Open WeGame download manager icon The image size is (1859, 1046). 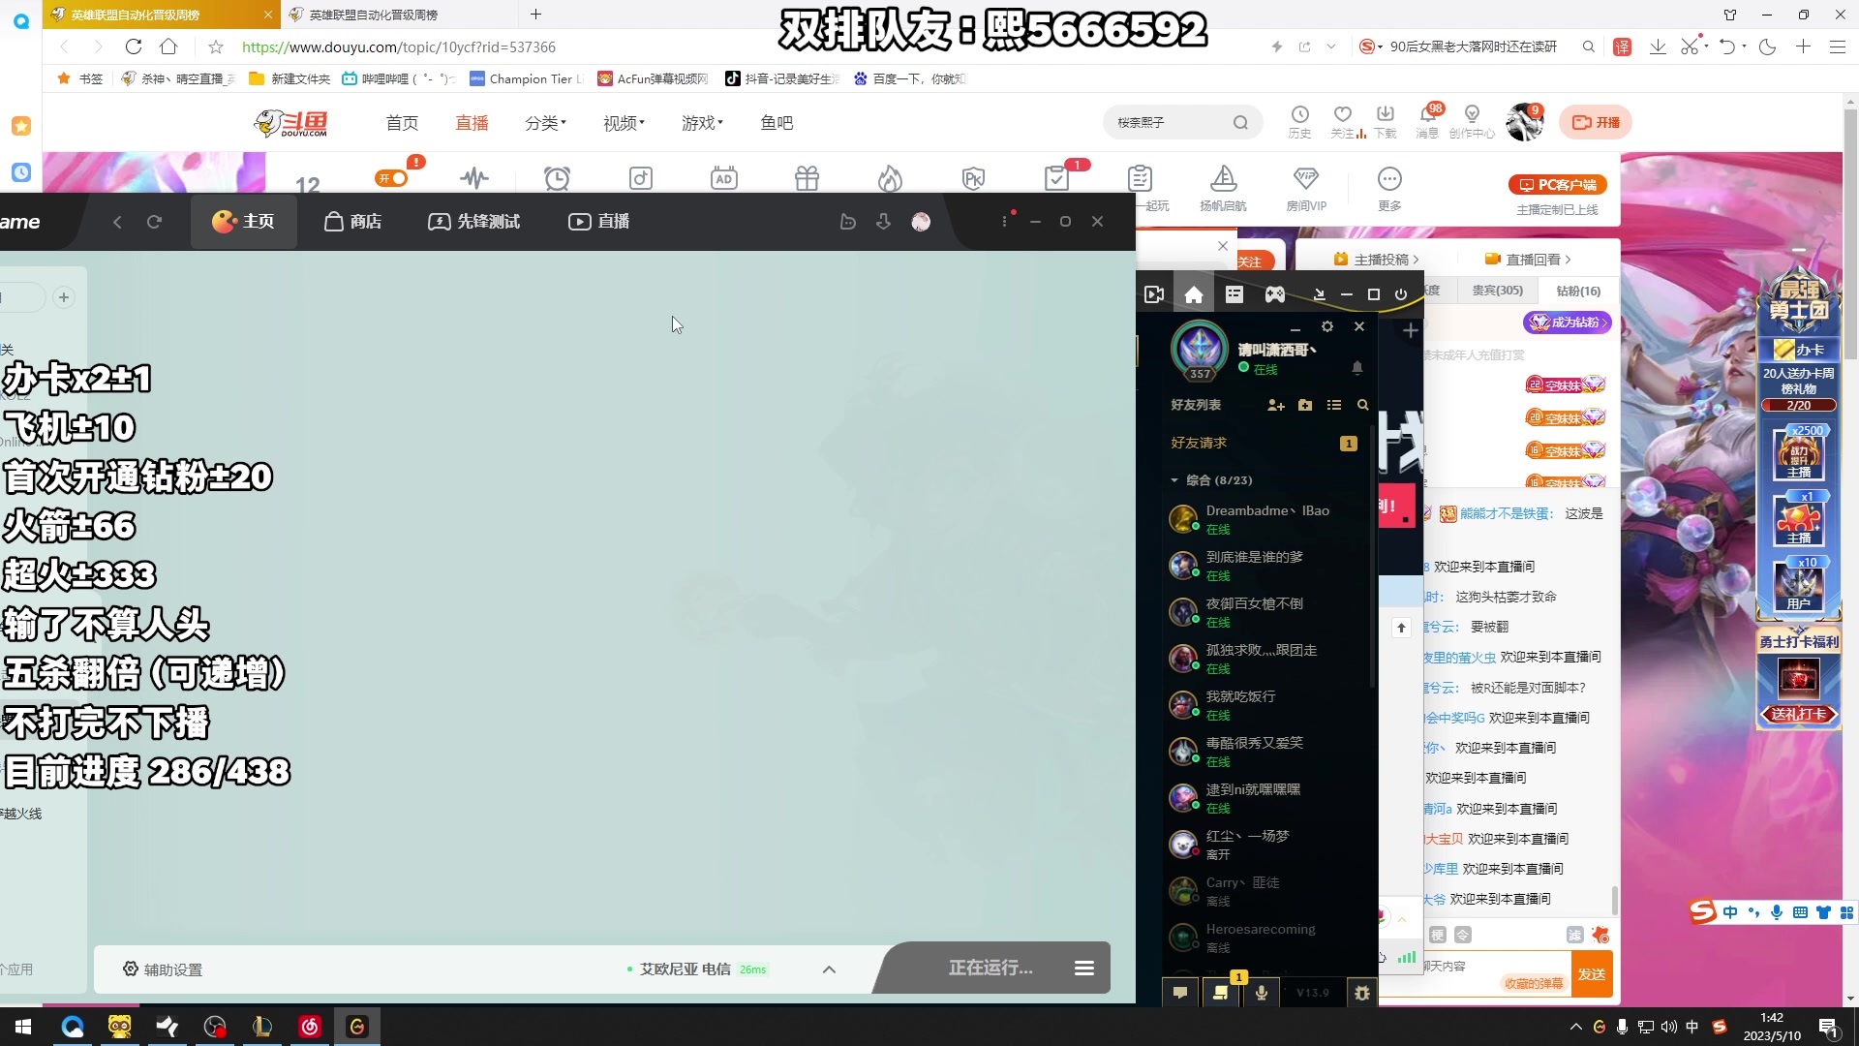pyautogui.click(x=883, y=222)
